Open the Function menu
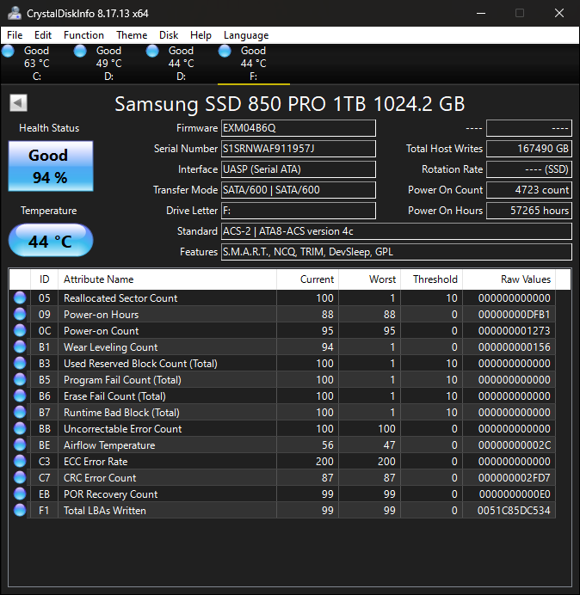Screen dimensions: 580x595 [x=83, y=35]
